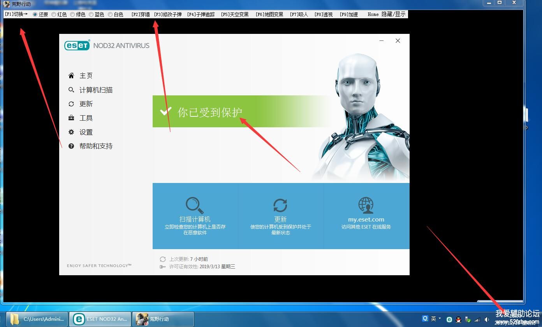Click the [F8]透视 label
The image size is (542, 327).
coord(324,14)
